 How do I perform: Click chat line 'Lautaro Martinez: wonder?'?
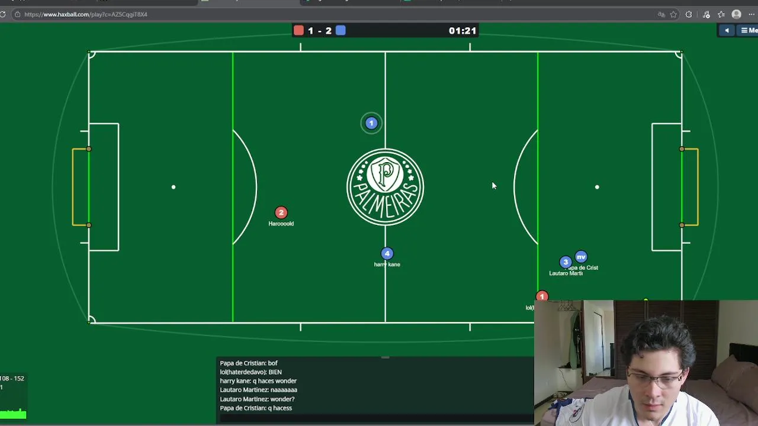click(x=257, y=399)
